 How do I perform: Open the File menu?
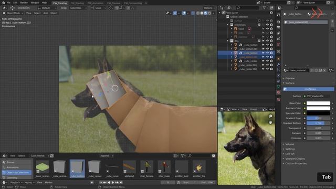tap(8, 3)
